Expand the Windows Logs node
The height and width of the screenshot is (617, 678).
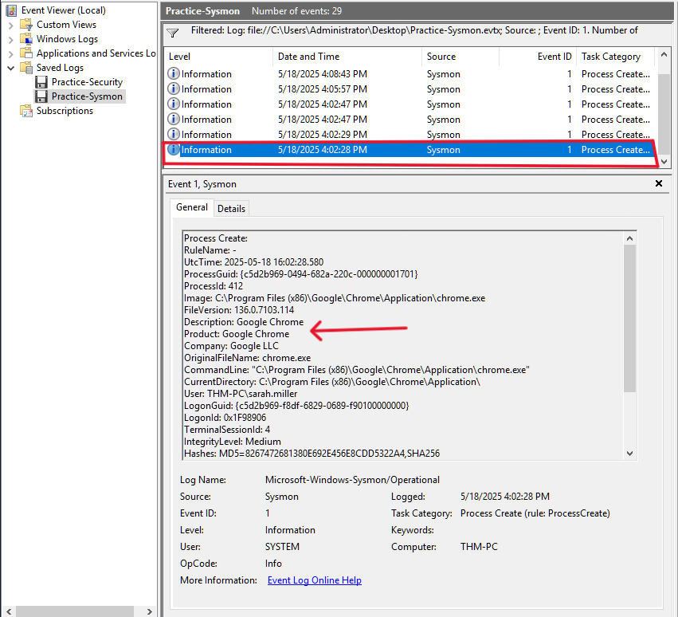[x=10, y=39]
